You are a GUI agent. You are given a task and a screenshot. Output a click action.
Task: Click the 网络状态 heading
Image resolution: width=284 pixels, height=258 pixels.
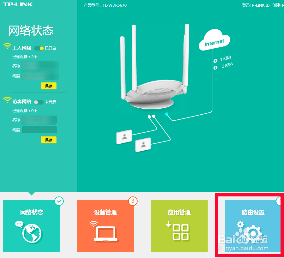click(x=31, y=30)
